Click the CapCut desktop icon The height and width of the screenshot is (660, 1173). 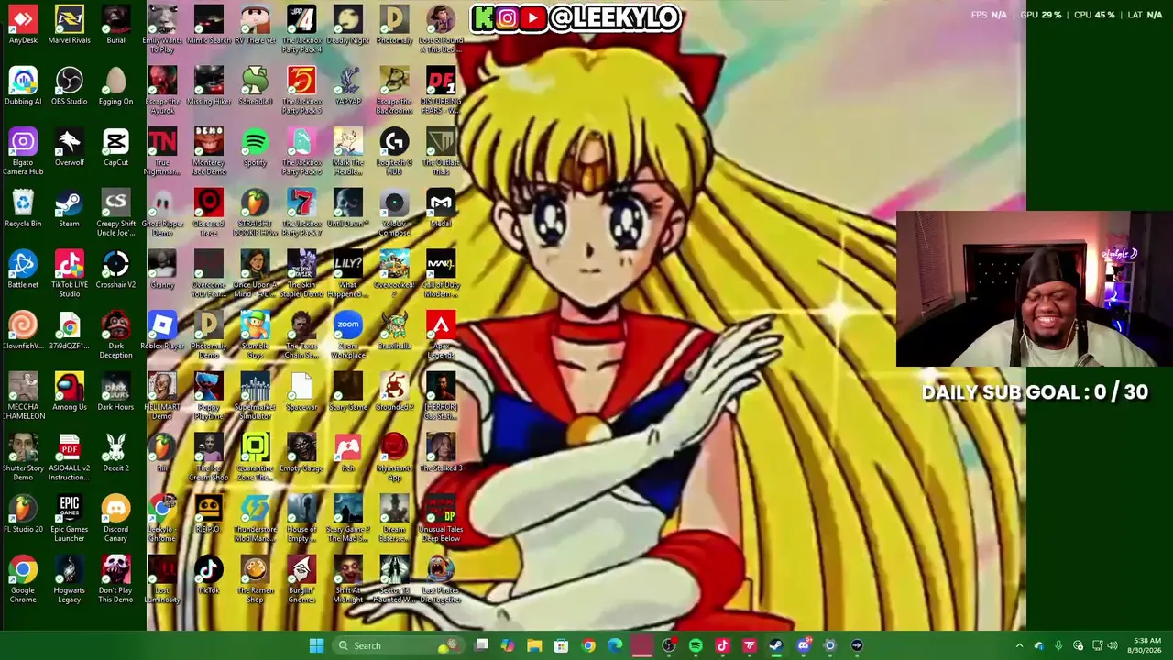(x=115, y=147)
